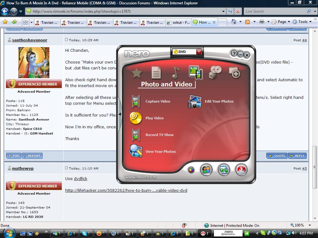Refresh the page with the Refresh button
The width and height of the screenshot is (318, 238).
coord(230,11)
